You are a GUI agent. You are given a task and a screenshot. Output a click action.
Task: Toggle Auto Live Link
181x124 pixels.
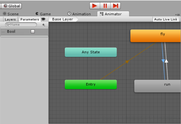tap(166, 19)
